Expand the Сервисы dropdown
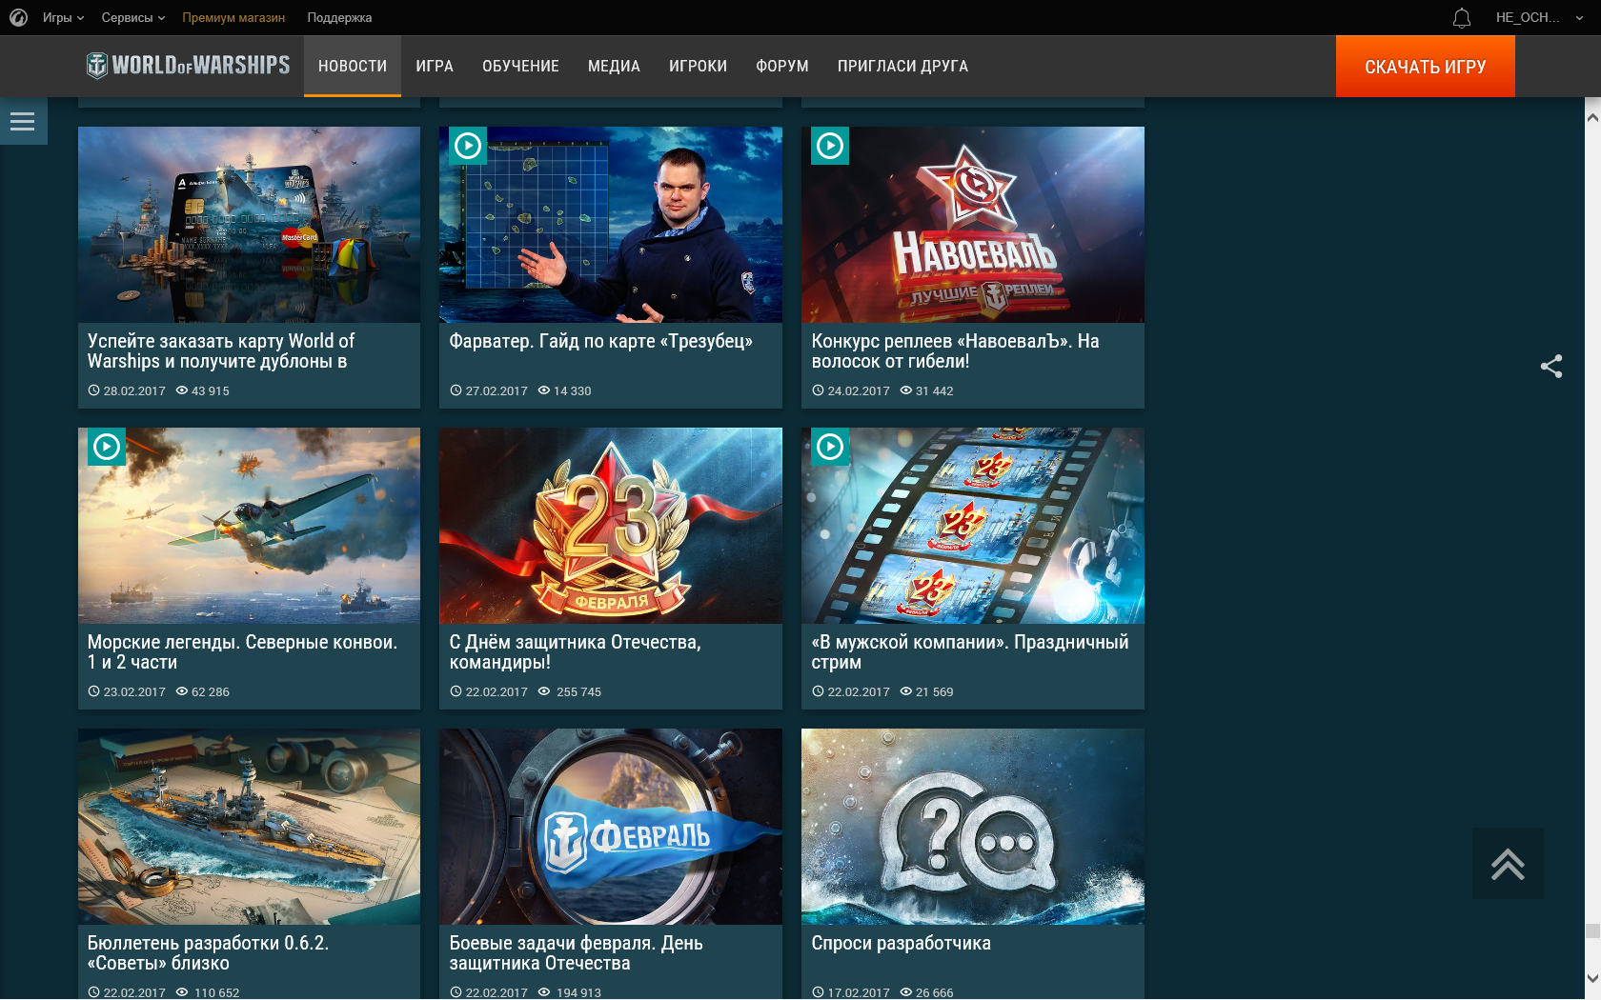1601x1000 pixels. tap(133, 17)
